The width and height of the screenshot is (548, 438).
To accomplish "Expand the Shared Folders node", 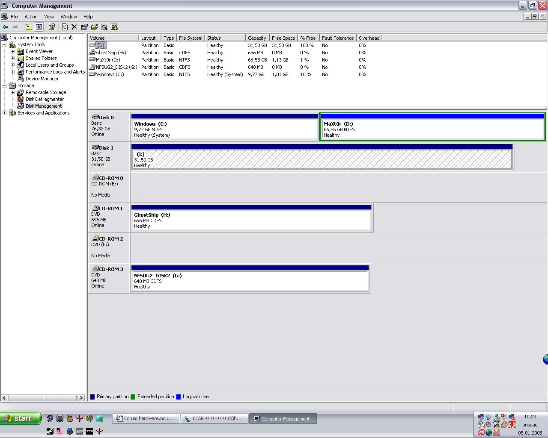I will click(x=12, y=58).
